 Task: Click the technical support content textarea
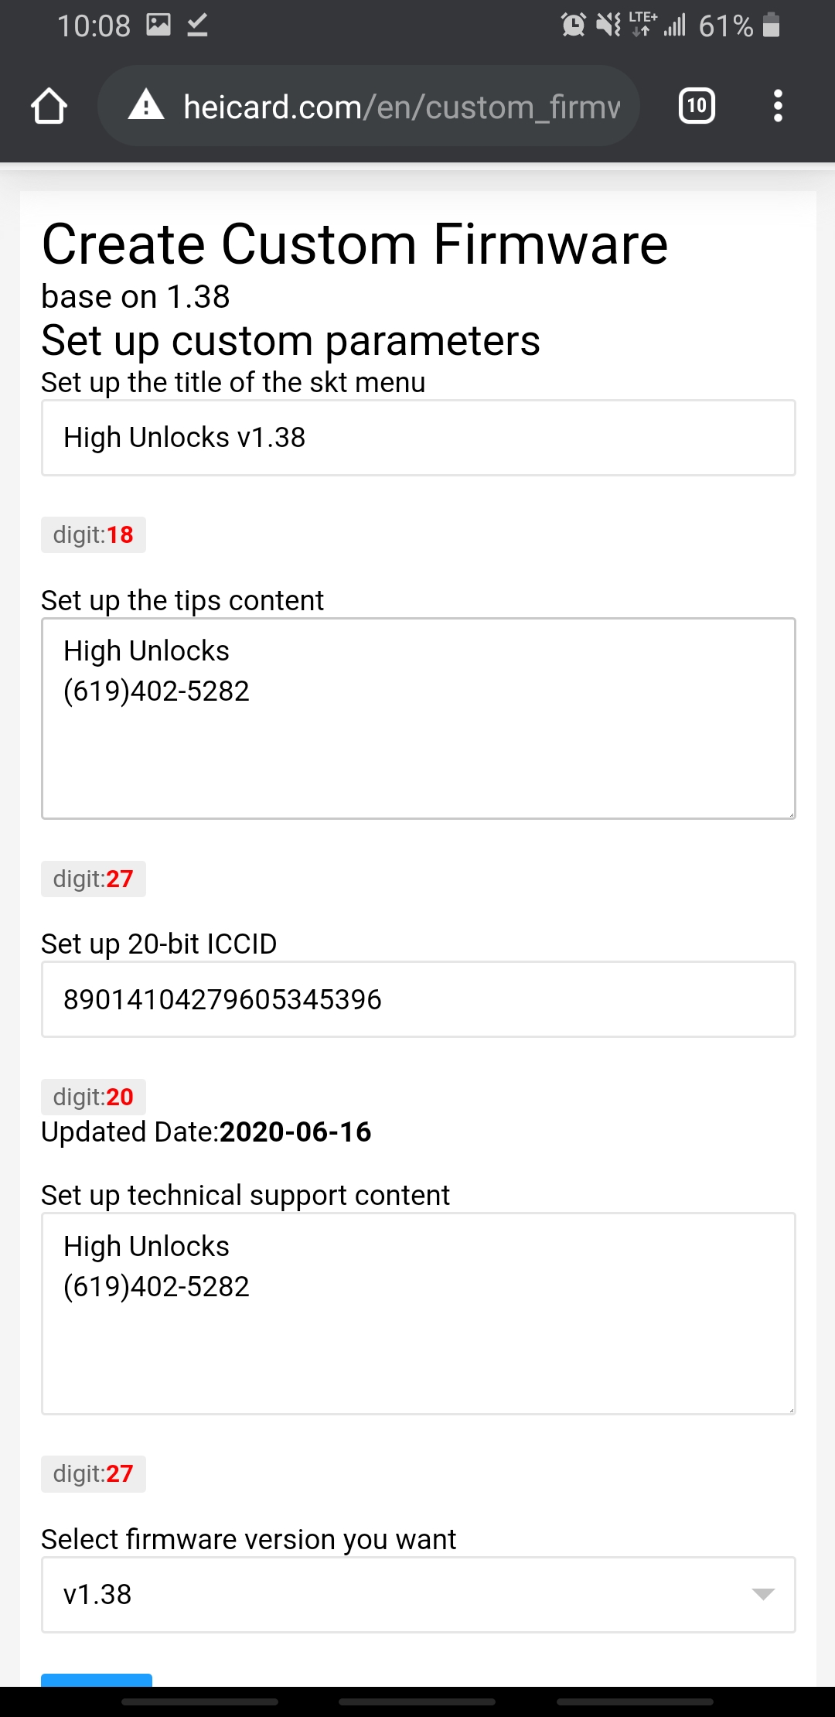click(x=418, y=1313)
